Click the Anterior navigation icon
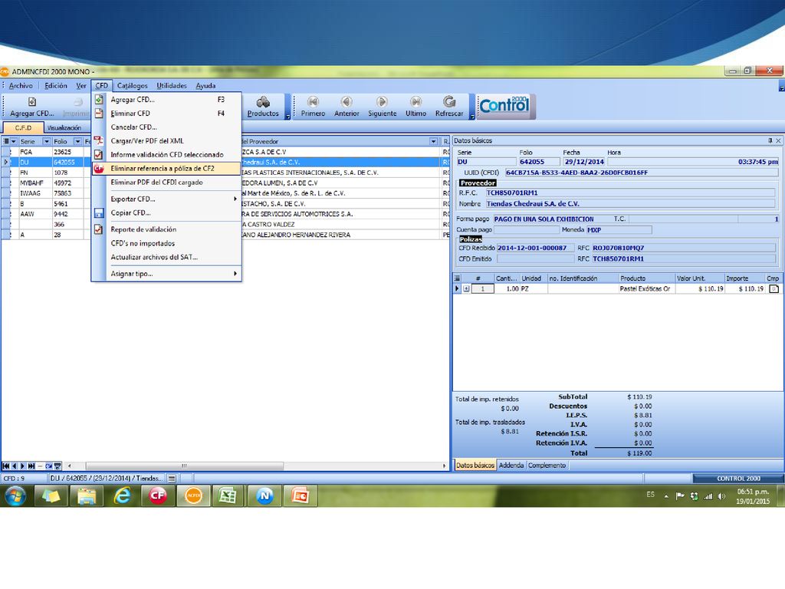The height and width of the screenshot is (589, 785). 347,102
